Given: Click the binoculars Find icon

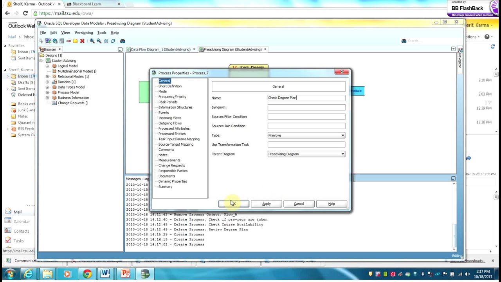Looking at the screenshot, I should tap(123, 41).
